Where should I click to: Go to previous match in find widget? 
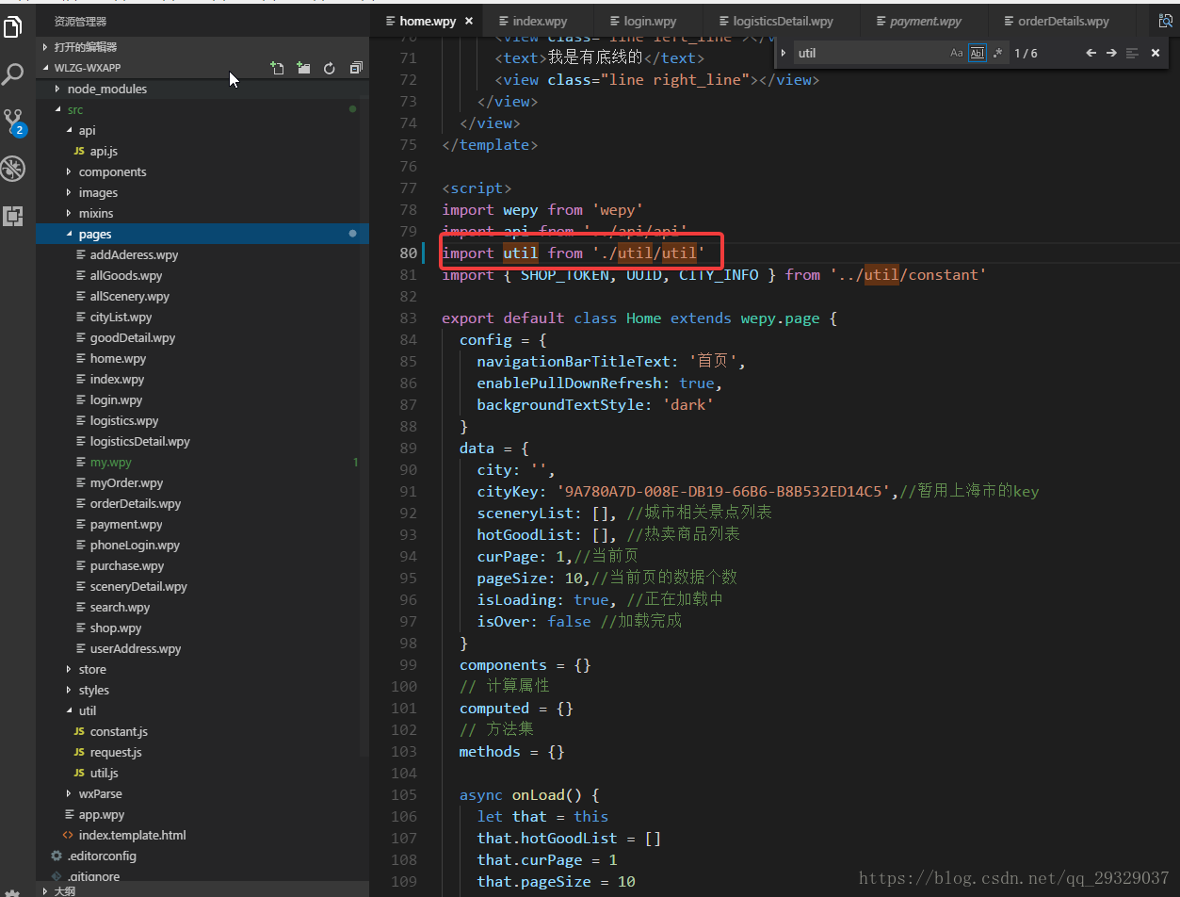coord(1091,53)
